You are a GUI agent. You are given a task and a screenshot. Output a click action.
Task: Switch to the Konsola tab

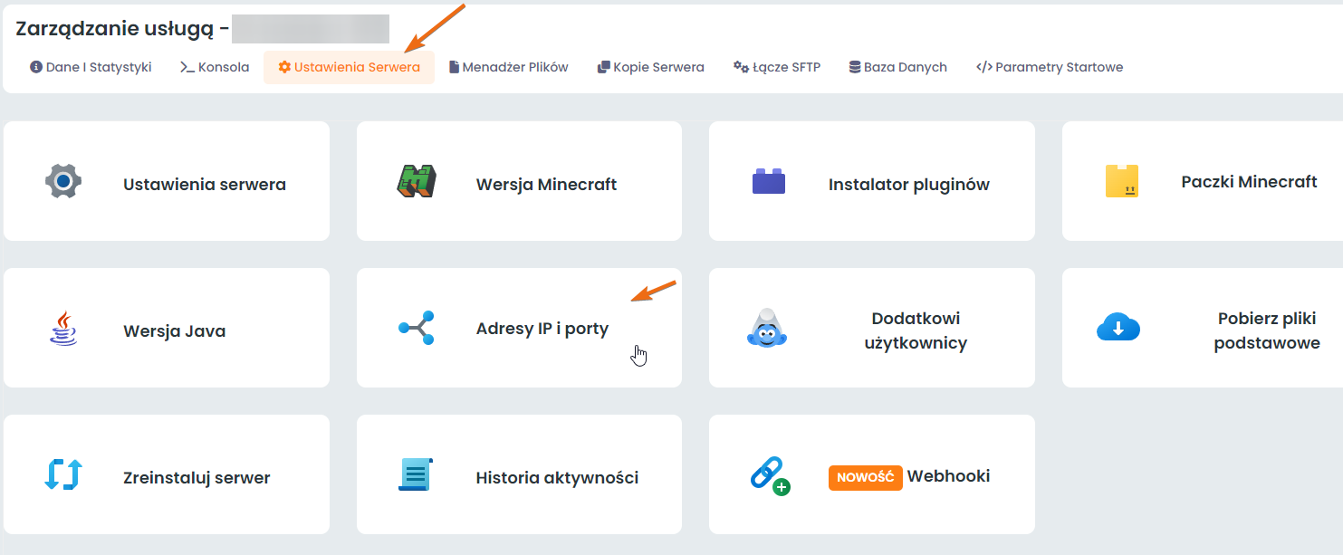tap(215, 67)
